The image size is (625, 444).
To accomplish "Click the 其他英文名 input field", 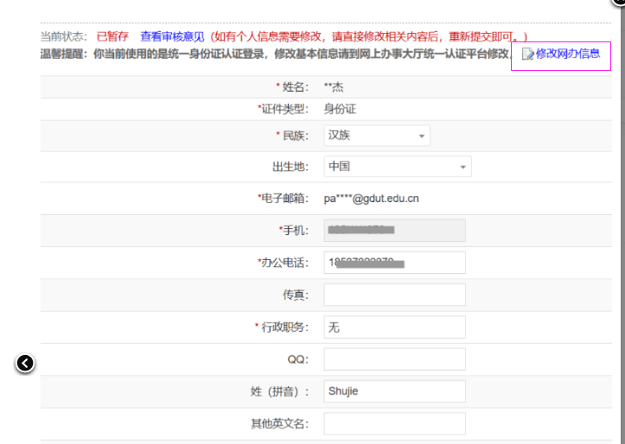I will click(394, 423).
